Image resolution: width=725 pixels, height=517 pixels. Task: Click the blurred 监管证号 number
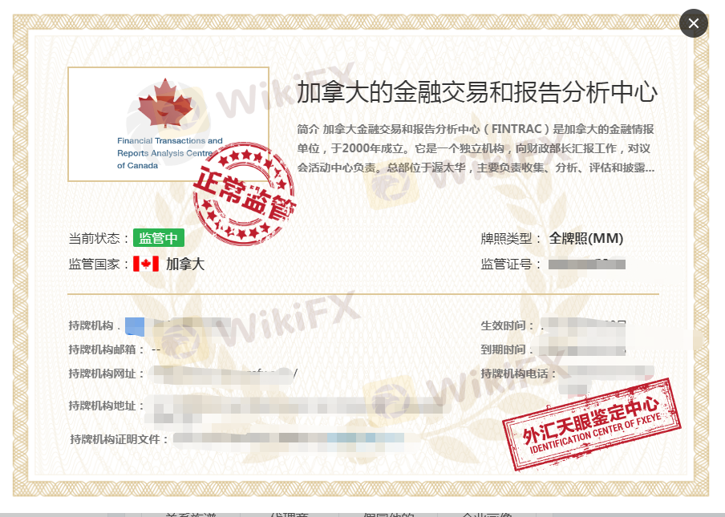click(x=587, y=264)
